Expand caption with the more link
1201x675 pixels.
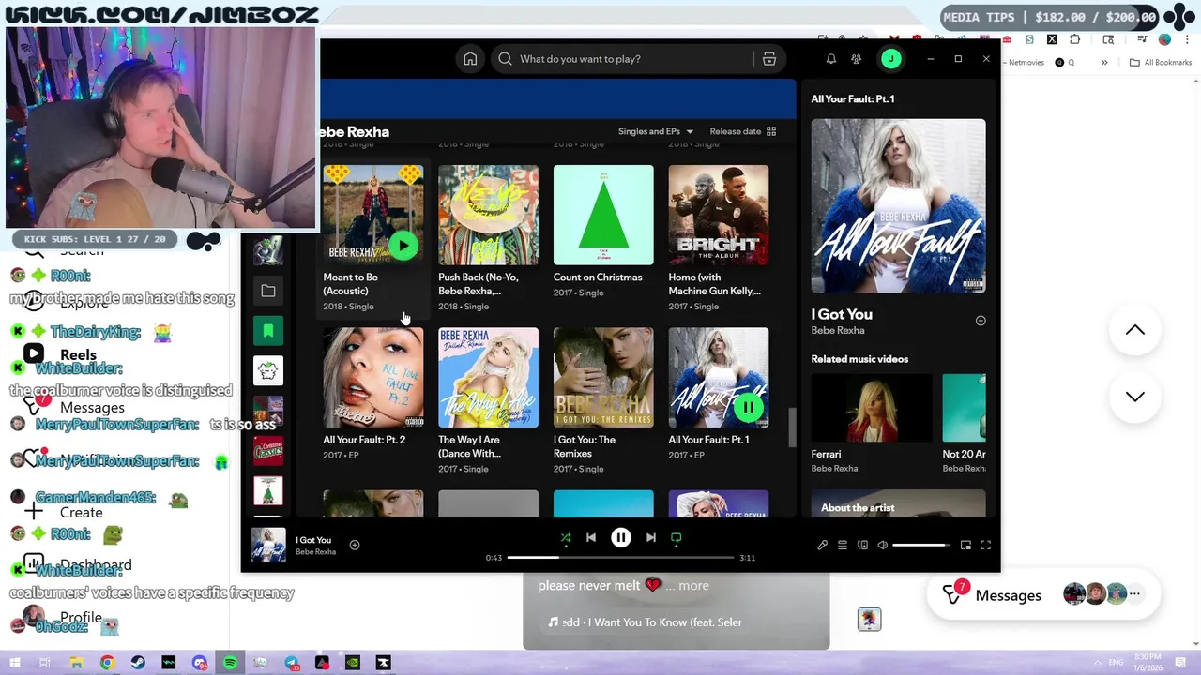click(x=693, y=585)
